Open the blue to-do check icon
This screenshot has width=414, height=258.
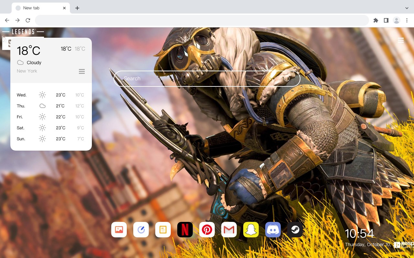[x=141, y=230]
